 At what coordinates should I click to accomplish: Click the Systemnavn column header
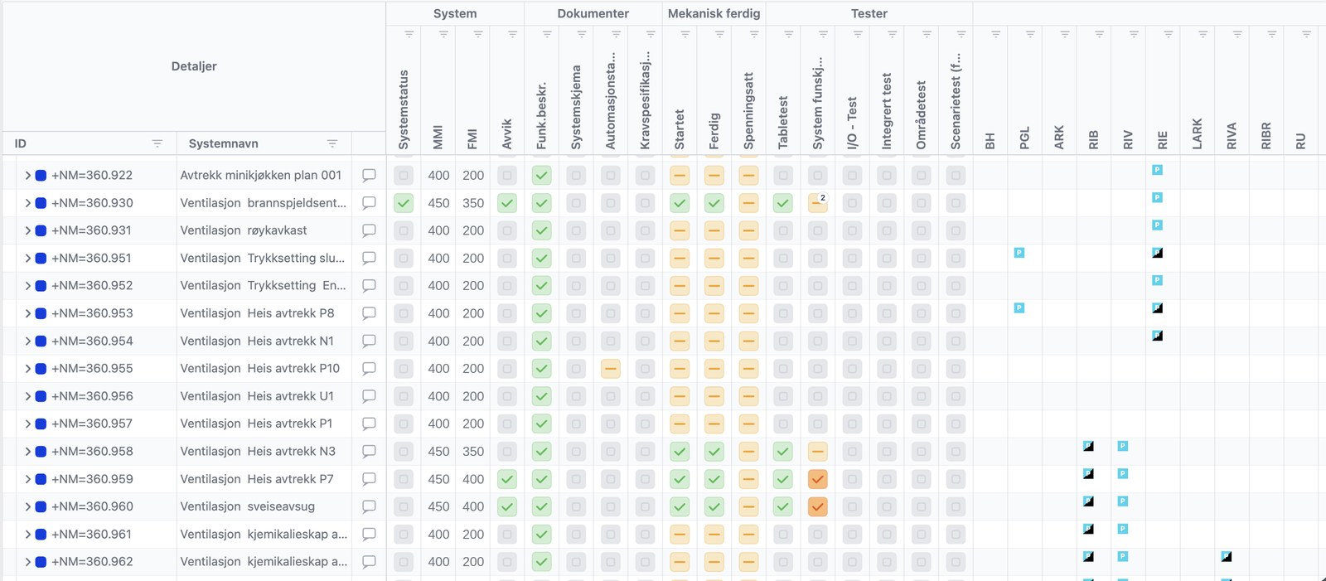(x=224, y=143)
